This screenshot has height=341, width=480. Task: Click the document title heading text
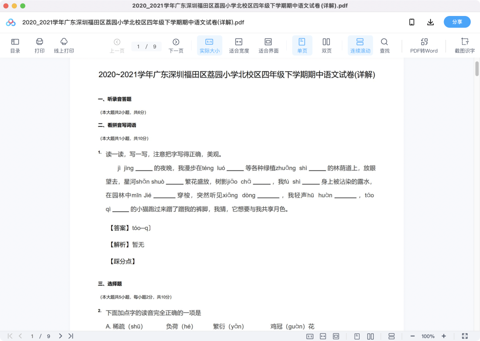click(236, 75)
